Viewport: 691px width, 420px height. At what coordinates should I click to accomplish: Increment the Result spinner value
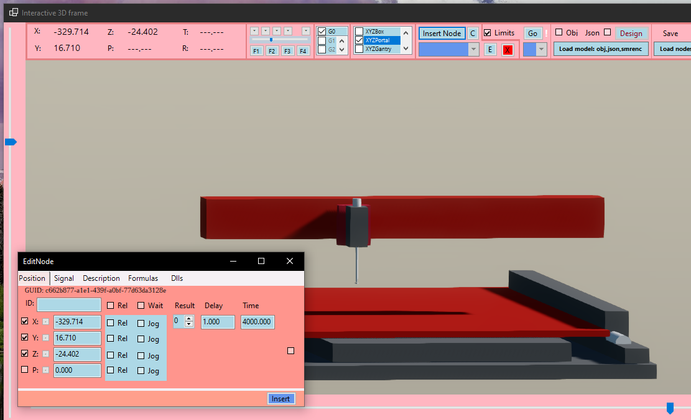(189, 319)
